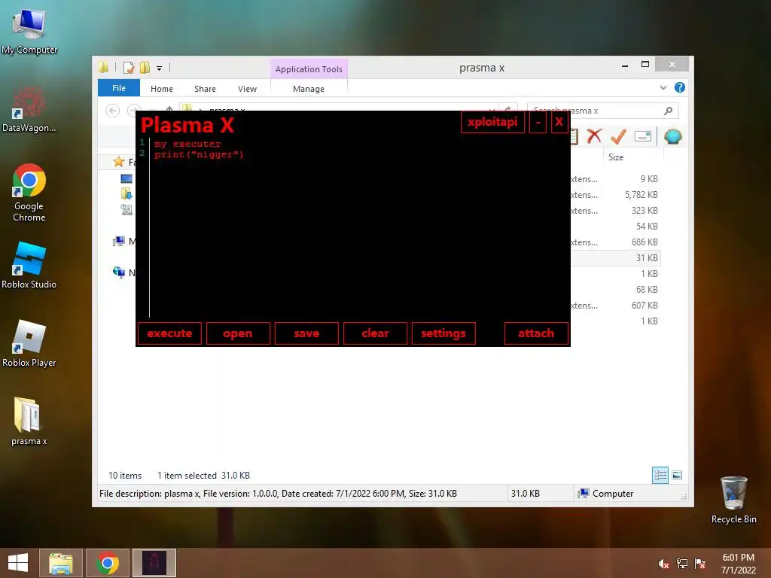The height and width of the screenshot is (578, 771).
Task: Click the xploitapi button
Action: (492, 122)
